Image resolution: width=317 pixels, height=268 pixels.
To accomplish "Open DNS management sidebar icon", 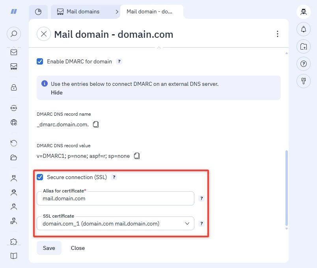I will [14, 108].
